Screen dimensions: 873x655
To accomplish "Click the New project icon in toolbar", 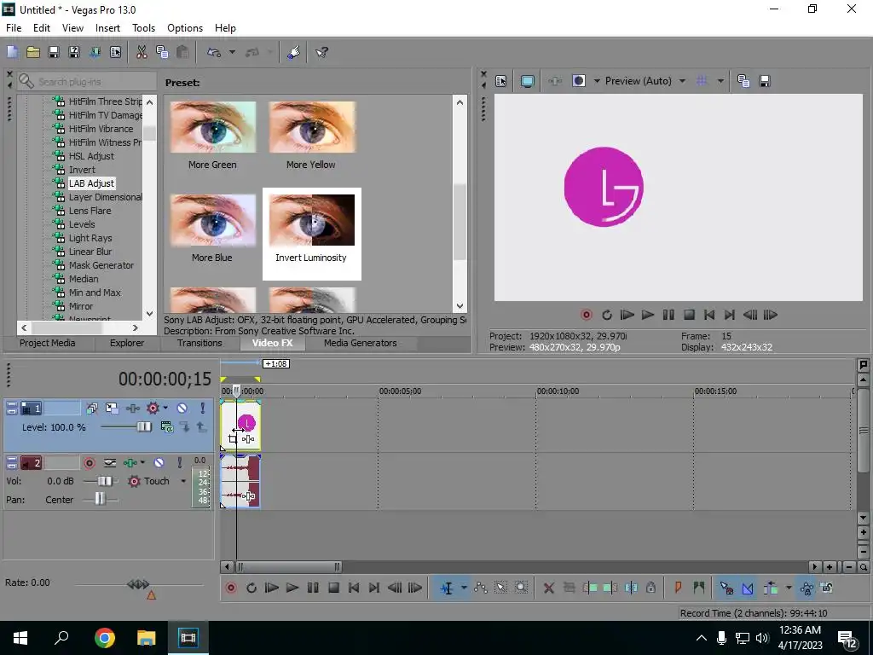I will [x=12, y=52].
